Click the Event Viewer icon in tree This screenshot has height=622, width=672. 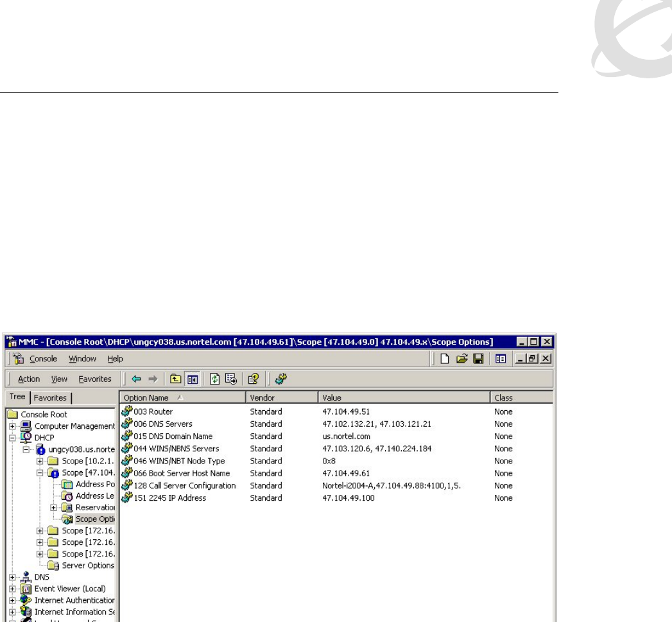point(26,589)
